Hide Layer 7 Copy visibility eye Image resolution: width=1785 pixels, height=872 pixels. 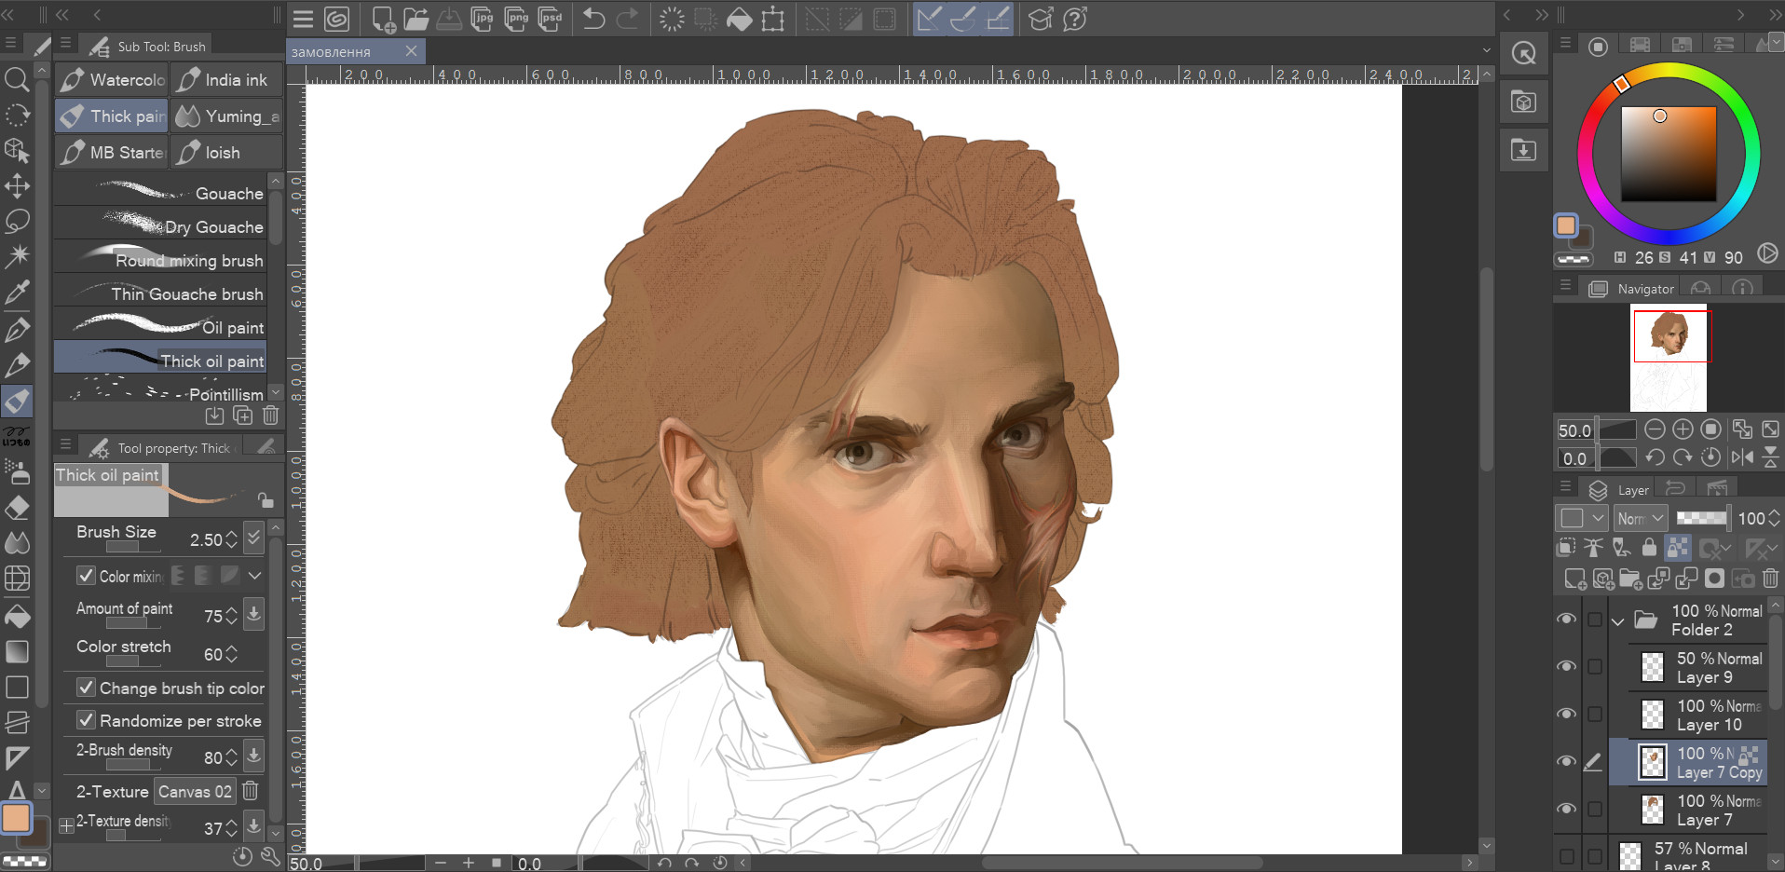click(x=1566, y=762)
